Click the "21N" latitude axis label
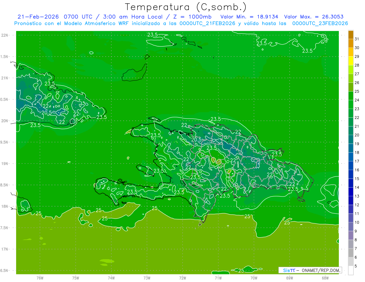Image resolution: width=365 pixels, height=282 pixels. click(x=5, y=78)
